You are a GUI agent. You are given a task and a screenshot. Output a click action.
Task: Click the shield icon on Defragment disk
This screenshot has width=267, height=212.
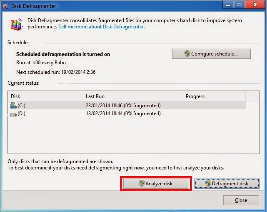pyautogui.click(x=208, y=183)
